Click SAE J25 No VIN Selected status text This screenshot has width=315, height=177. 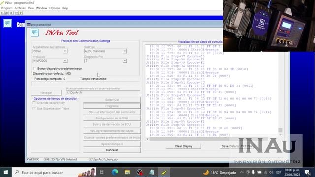(x=61, y=159)
